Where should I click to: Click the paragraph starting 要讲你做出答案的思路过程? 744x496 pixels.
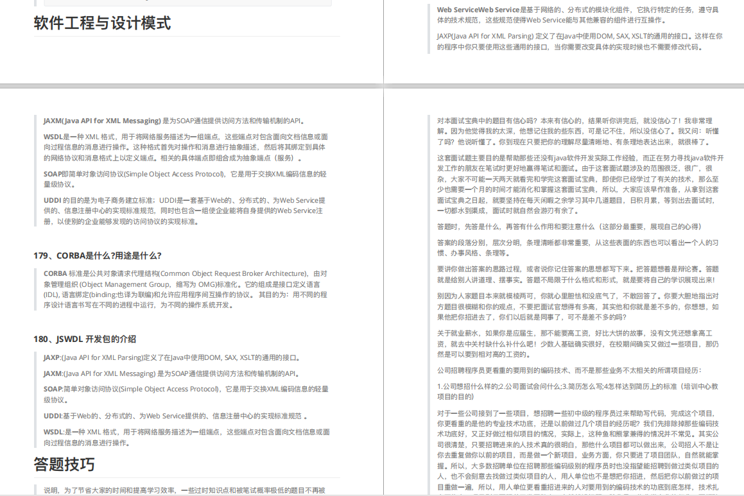click(x=578, y=275)
